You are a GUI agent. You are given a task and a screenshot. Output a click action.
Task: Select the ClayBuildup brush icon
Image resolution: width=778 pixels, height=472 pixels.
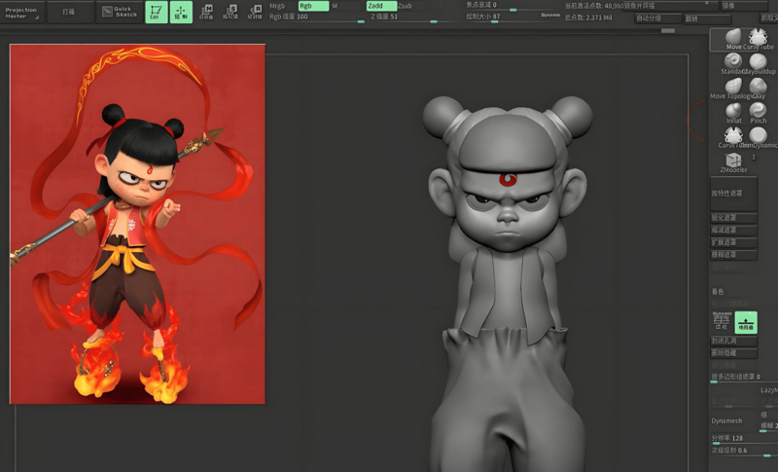(759, 63)
